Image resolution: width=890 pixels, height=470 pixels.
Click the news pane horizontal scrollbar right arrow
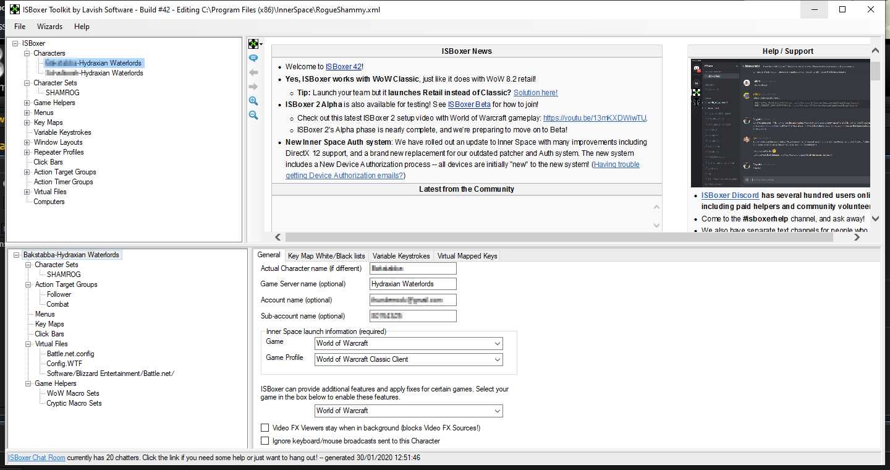point(857,237)
